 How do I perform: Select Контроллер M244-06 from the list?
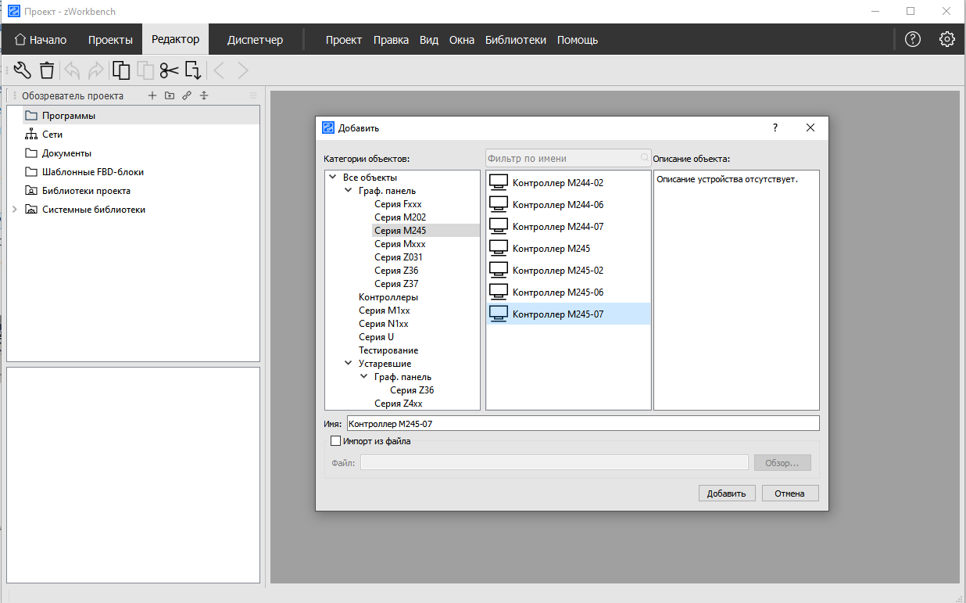557,205
